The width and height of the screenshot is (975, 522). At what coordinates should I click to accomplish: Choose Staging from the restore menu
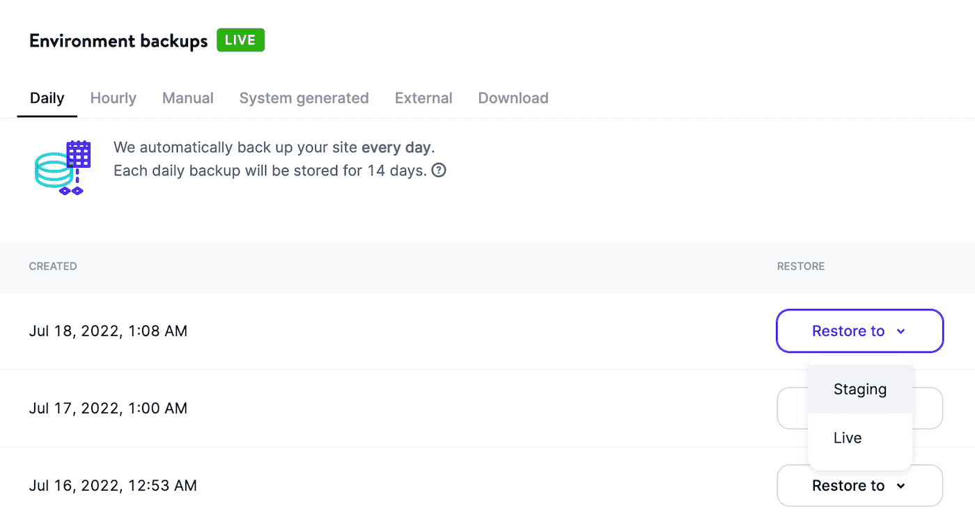[x=860, y=389]
